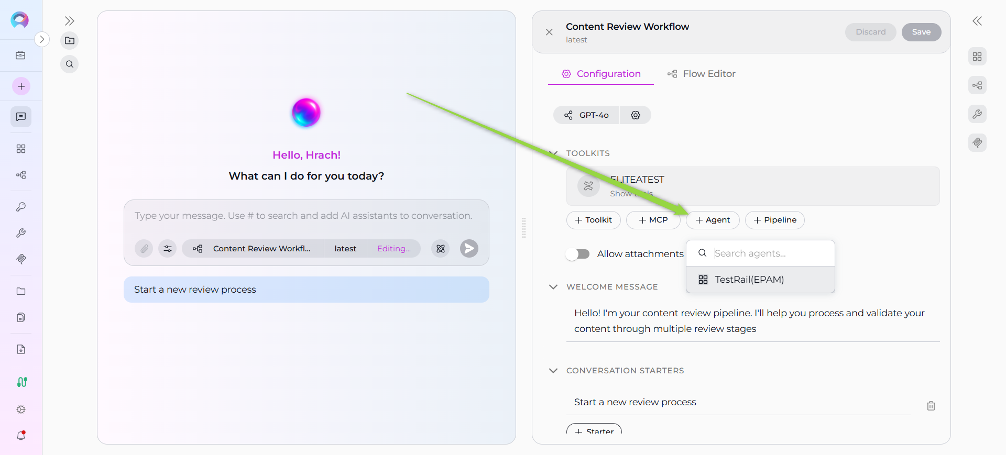Toggle the Allow attachments switch
This screenshot has height=455, width=1006.
point(578,254)
